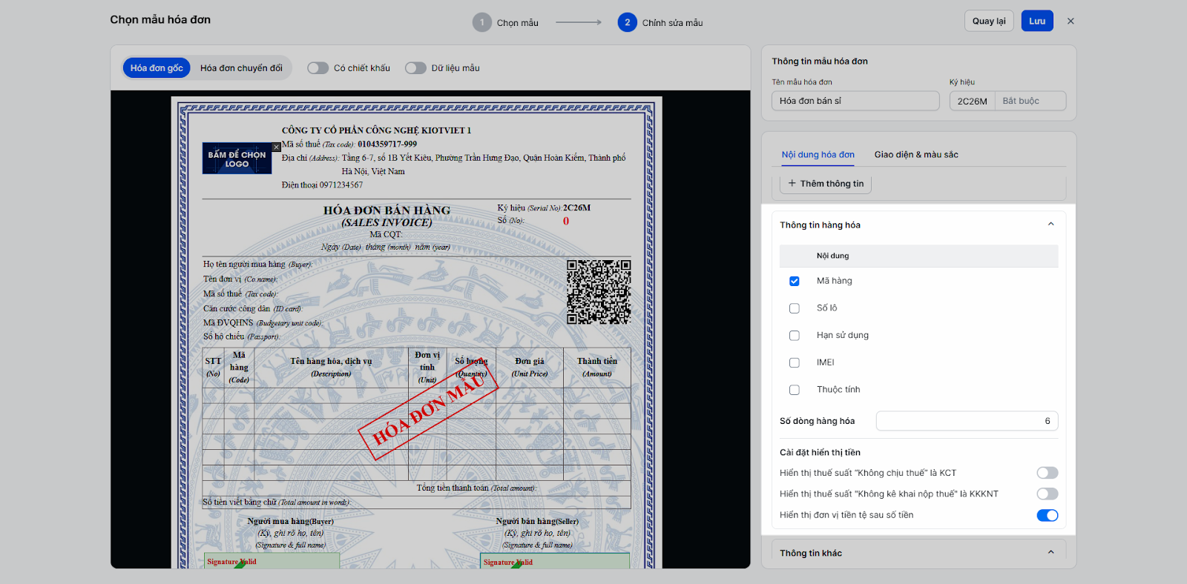
Task: Click the Ký hiệu Bắt buộc input field
Action: 1030,101
